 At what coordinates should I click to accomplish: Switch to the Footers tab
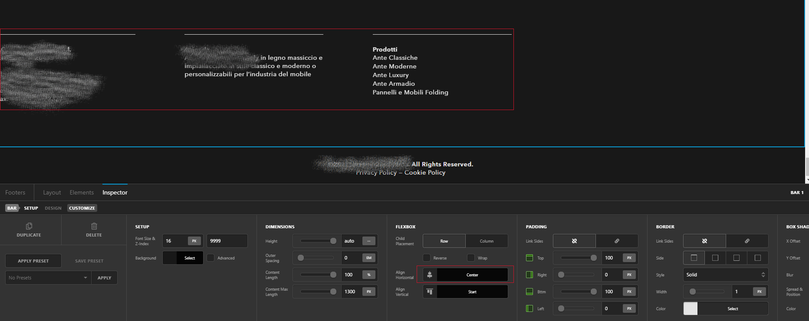[x=15, y=192]
